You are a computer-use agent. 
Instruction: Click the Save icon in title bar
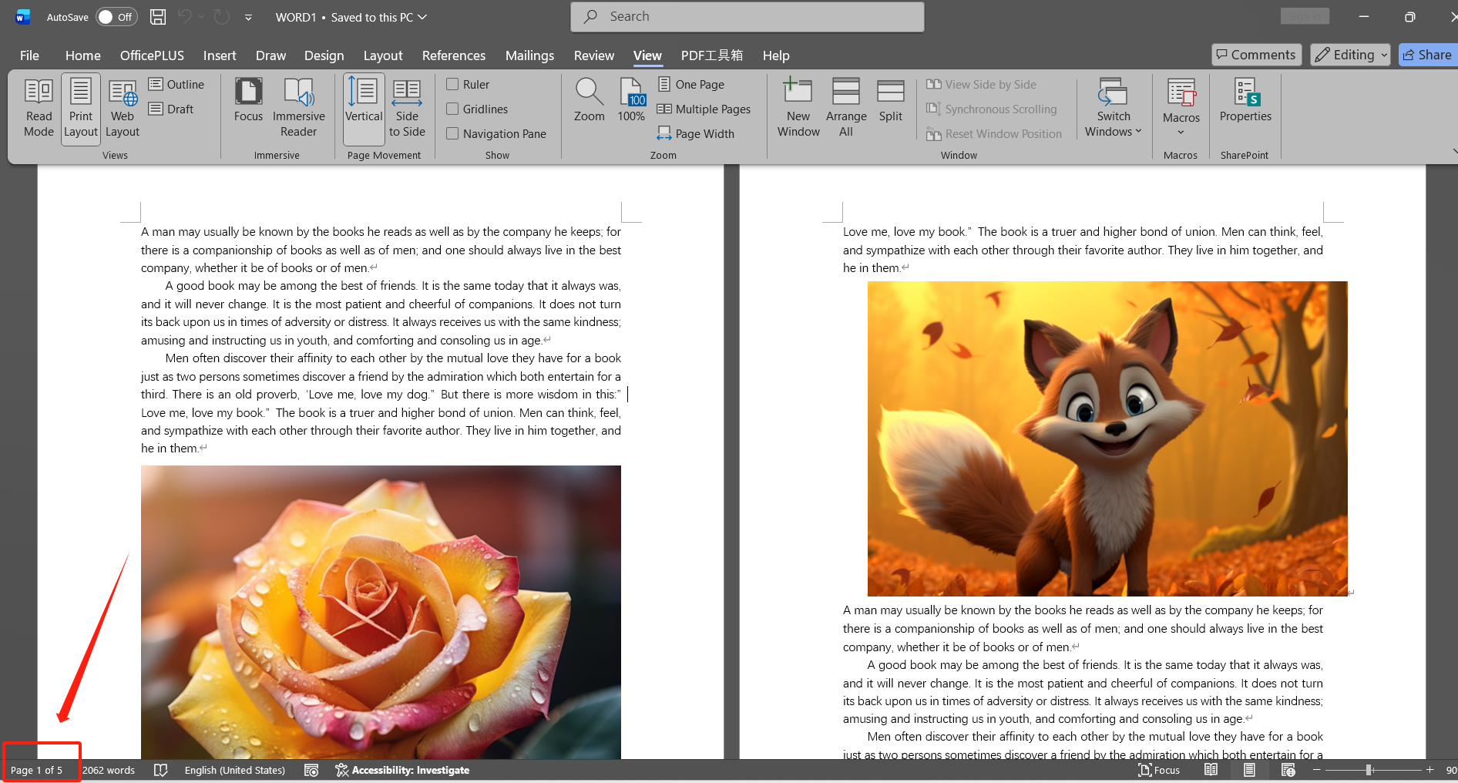pos(158,17)
